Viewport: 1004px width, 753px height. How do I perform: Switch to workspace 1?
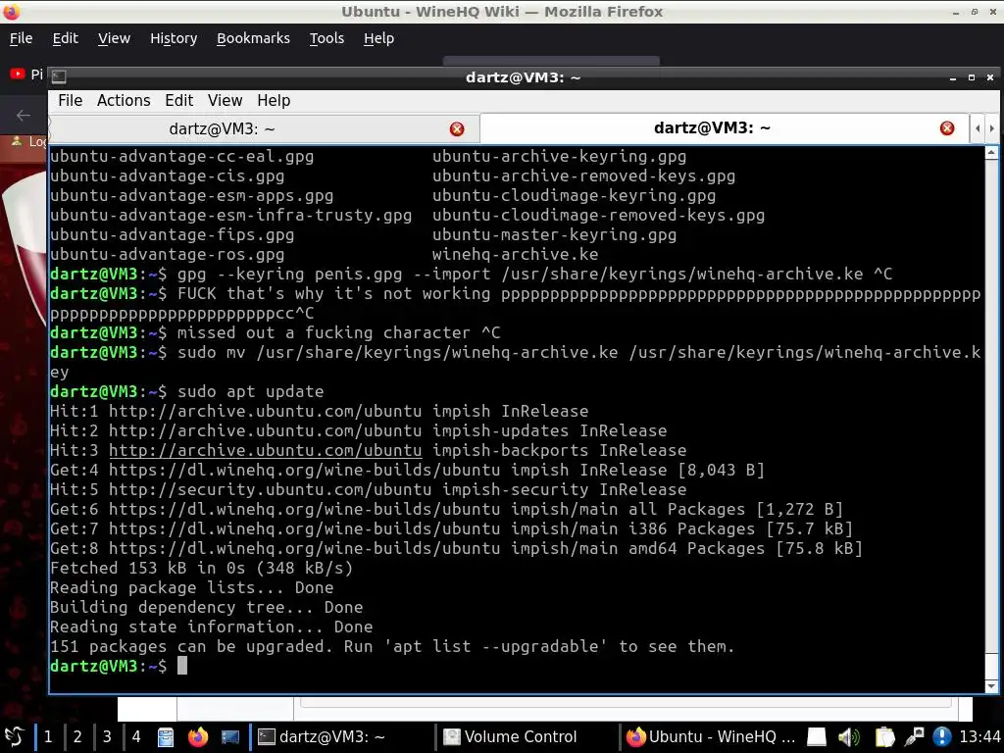click(x=48, y=737)
